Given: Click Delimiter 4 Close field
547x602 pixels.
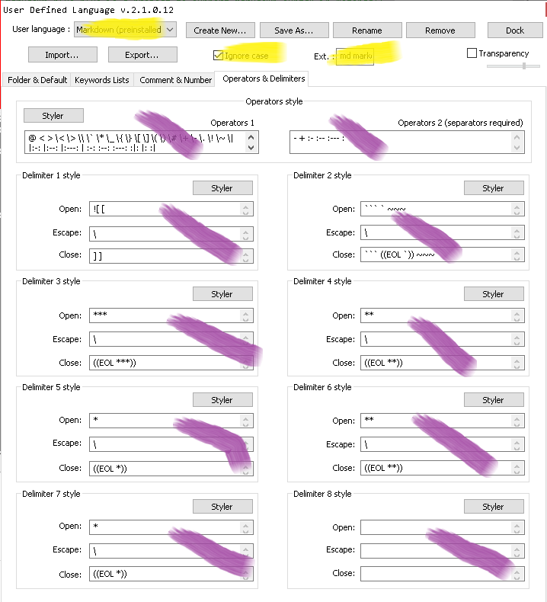Looking at the screenshot, I should 442,363.
